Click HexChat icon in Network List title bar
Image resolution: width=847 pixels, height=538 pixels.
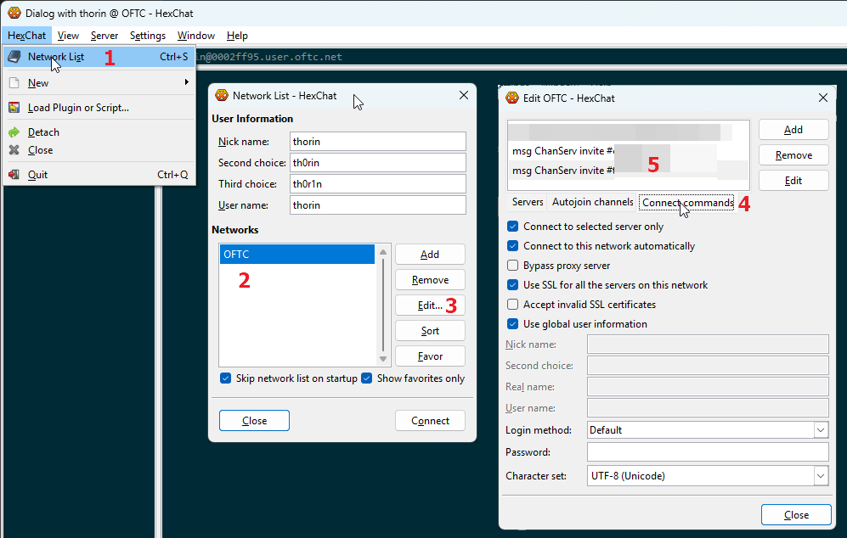(222, 96)
